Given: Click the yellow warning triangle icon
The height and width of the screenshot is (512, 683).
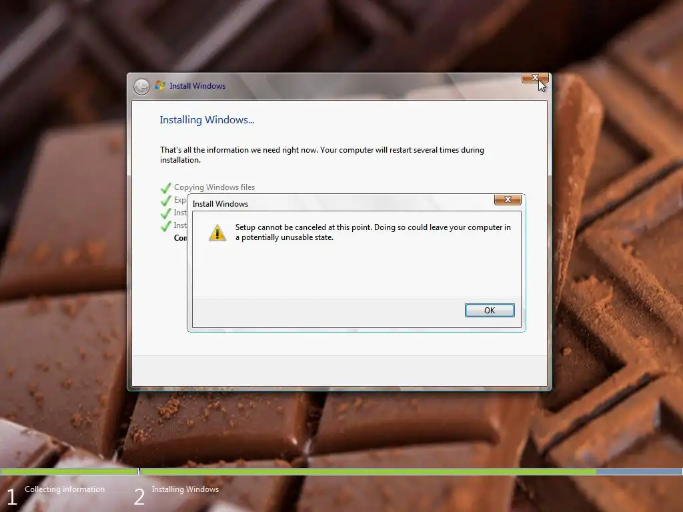Looking at the screenshot, I should [217, 233].
